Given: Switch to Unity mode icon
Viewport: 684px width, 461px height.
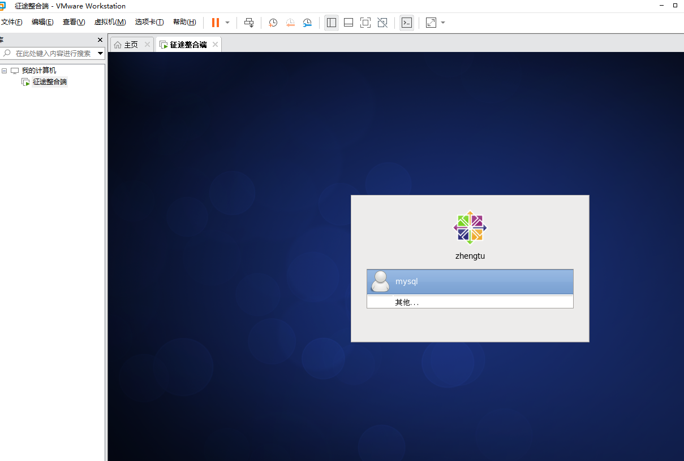Looking at the screenshot, I should pos(382,23).
